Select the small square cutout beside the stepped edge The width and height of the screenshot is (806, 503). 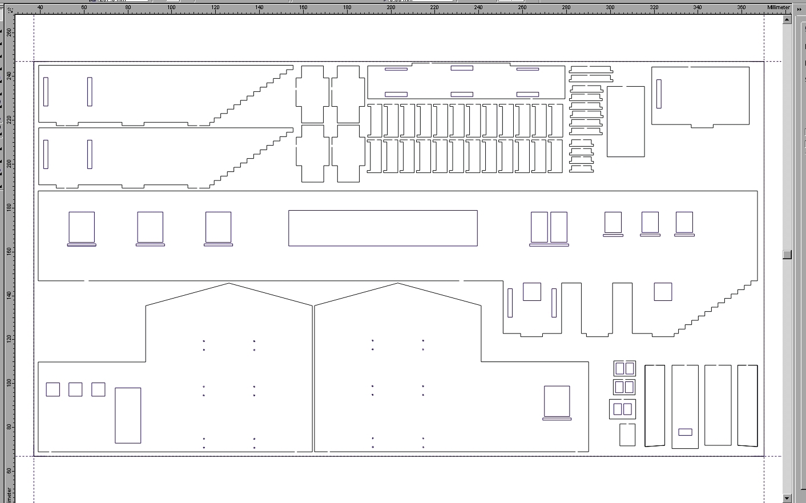click(x=663, y=292)
